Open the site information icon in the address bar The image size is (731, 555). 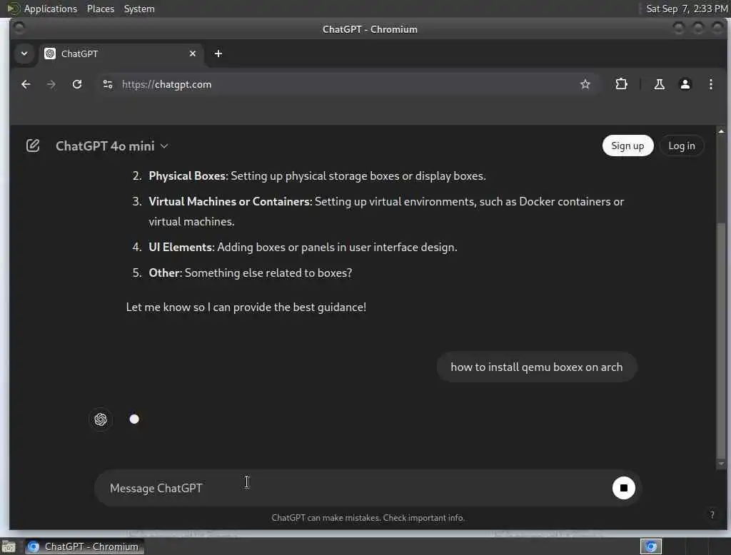(108, 84)
